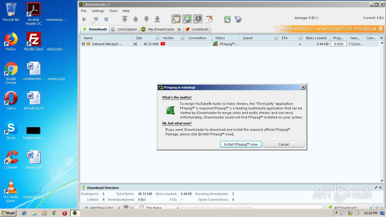Image resolution: width=386 pixels, height=217 pixels.
Task: Toggle the Auto Reconnect toolbar button
Action: (x=187, y=19)
